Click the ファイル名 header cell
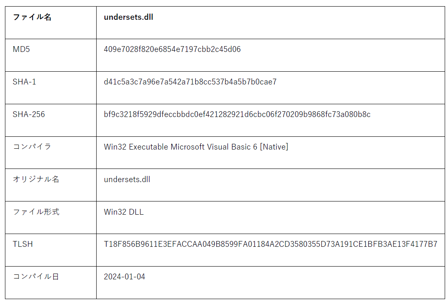This screenshot has height=302, width=448. click(x=32, y=17)
